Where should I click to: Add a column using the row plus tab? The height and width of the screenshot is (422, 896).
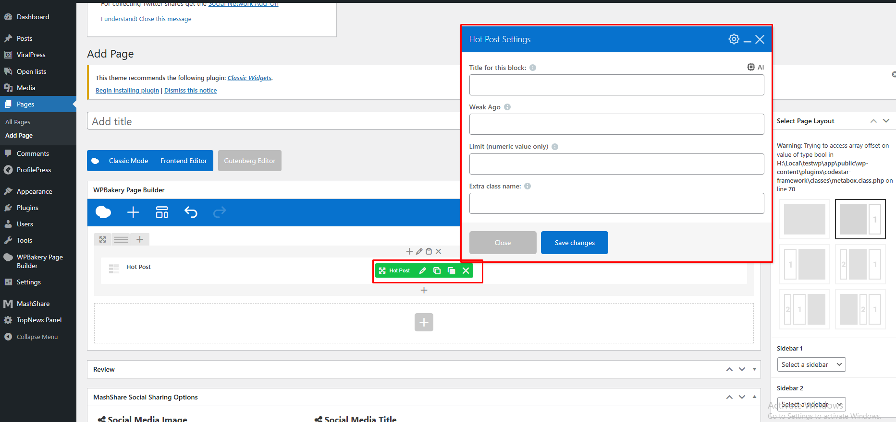[140, 239]
